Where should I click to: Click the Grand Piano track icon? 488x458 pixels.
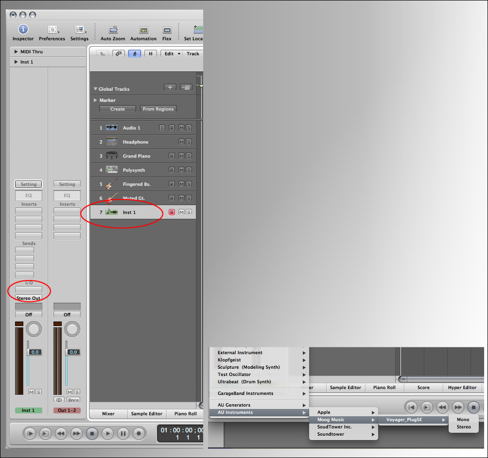tap(112, 156)
